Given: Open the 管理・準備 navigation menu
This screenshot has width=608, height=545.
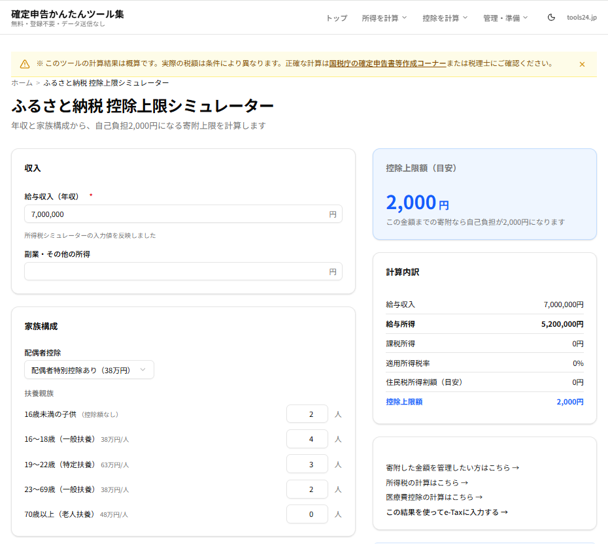Looking at the screenshot, I should tap(505, 18).
